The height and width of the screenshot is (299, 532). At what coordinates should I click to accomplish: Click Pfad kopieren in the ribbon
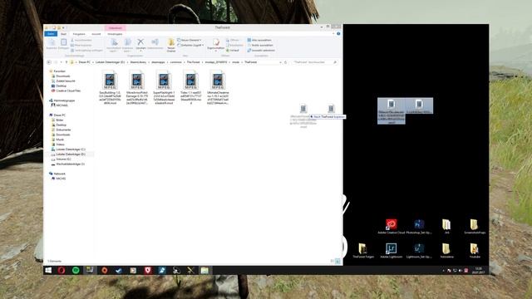(81, 45)
